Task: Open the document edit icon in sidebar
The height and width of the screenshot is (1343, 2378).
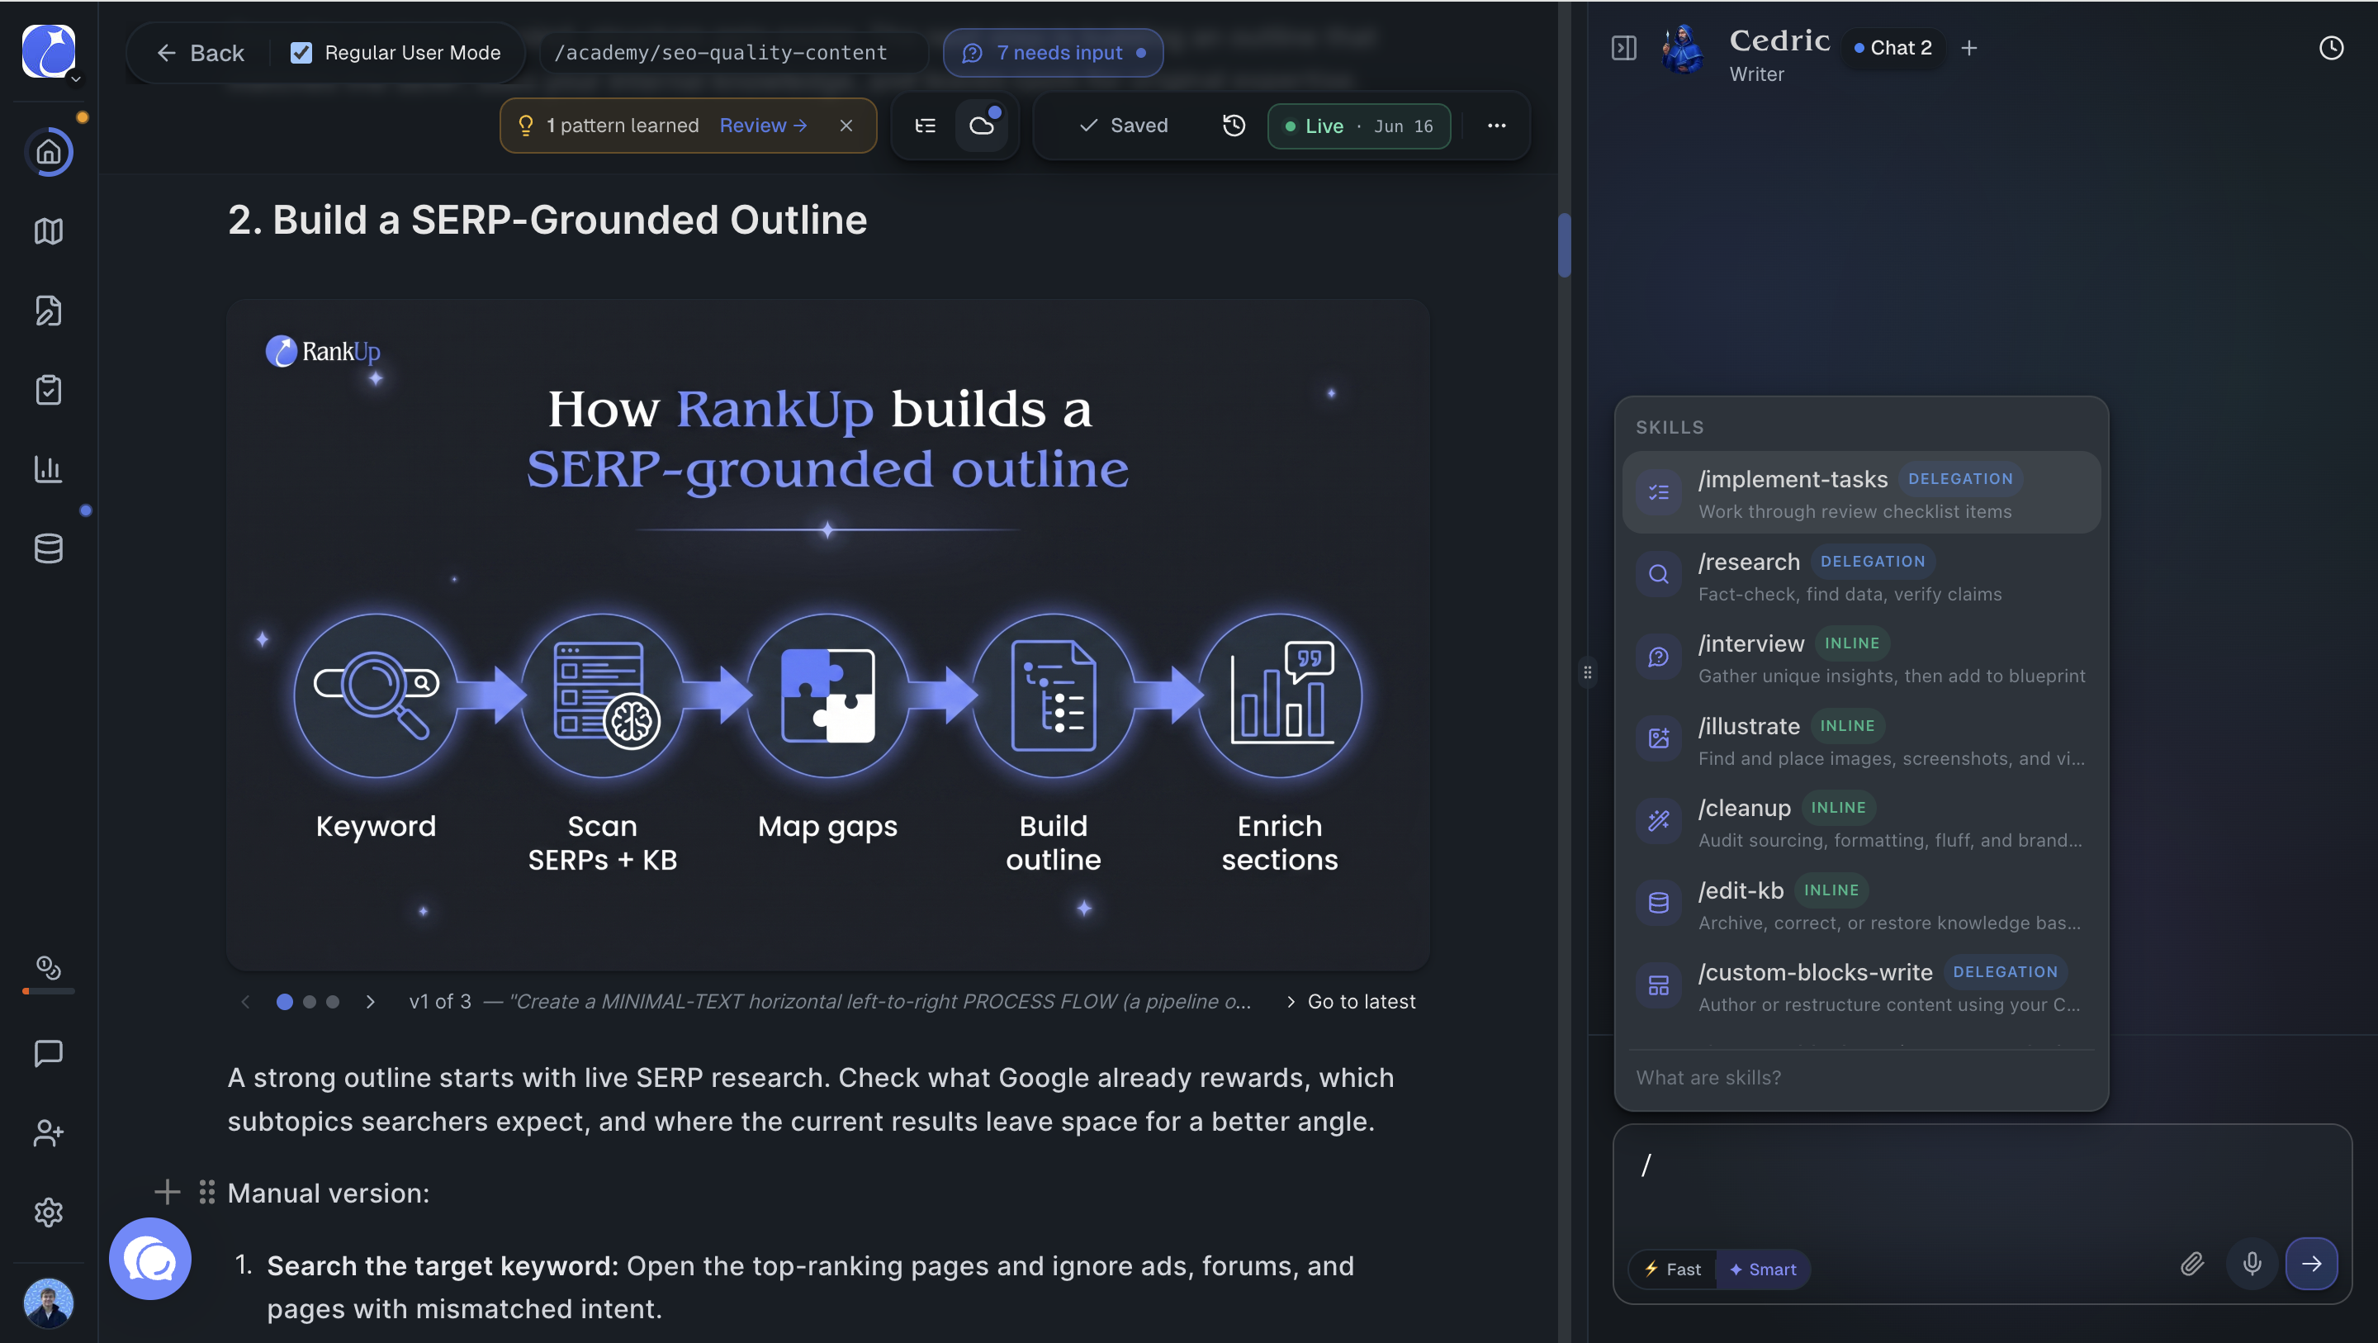Action: tap(48, 311)
